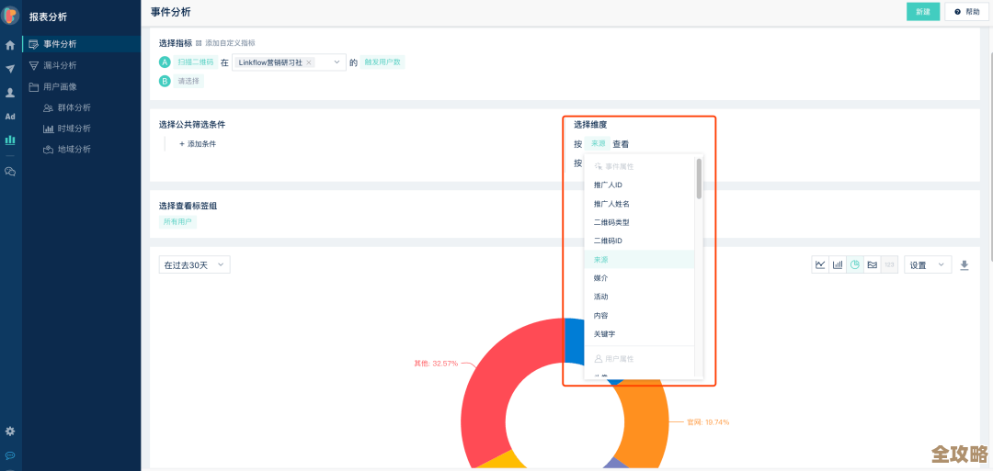Select 媒介 in the dimension list

pos(600,278)
